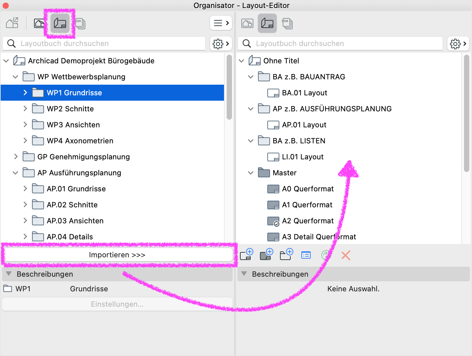Screen dimensions: 472x356
Task: Expand AP.03 Ansichten folder chevron
Action: tap(25, 221)
